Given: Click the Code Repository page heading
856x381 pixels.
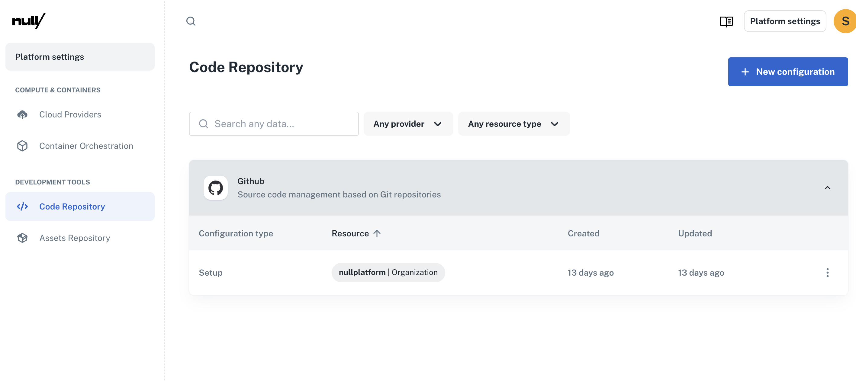Looking at the screenshot, I should point(246,67).
